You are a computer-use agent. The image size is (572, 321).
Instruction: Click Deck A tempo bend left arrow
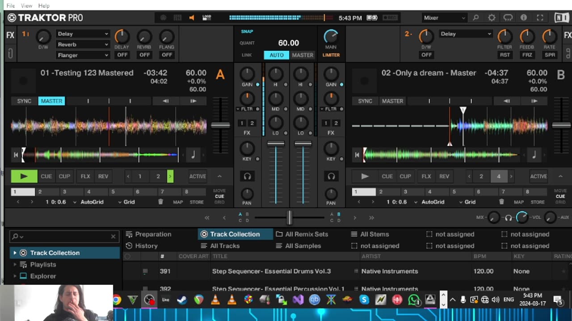tap(166, 101)
